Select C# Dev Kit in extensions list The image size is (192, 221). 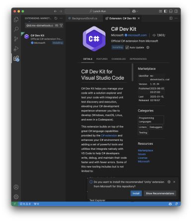(43, 39)
